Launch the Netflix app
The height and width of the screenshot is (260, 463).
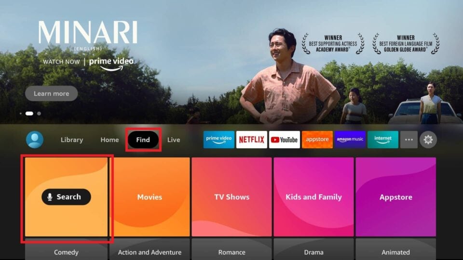coord(252,140)
